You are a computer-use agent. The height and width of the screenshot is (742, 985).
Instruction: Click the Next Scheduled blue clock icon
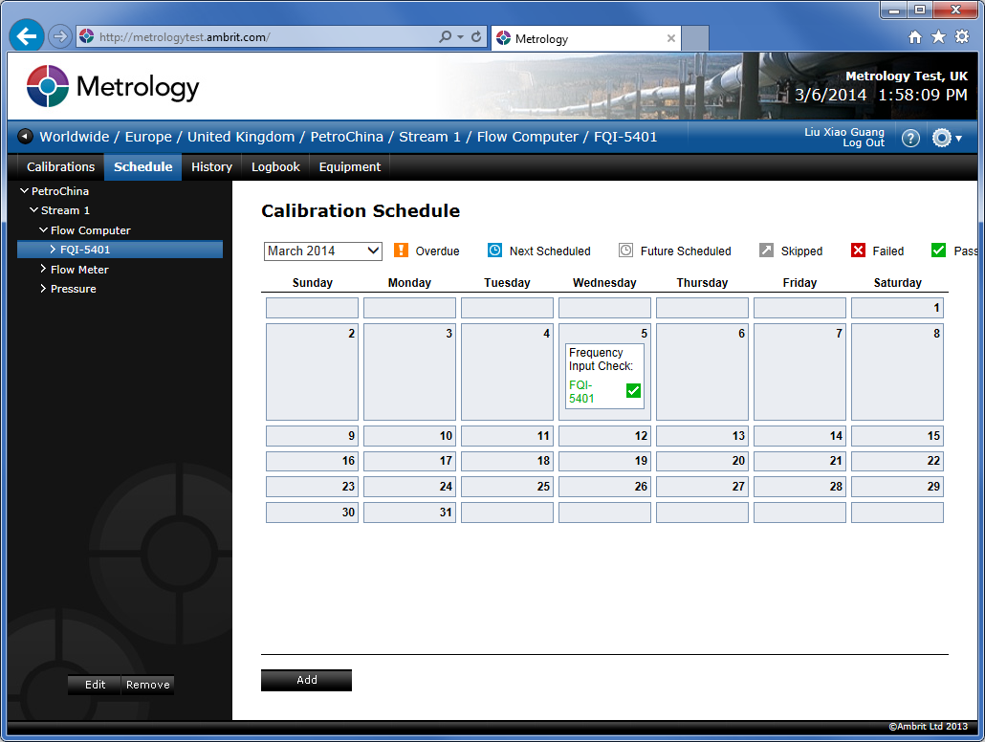coord(494,251)
